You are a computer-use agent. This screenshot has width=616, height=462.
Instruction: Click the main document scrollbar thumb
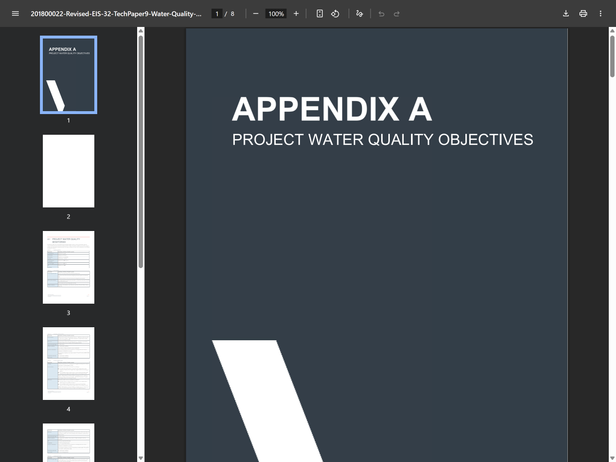pyautogui.click(x=612, y=56)
